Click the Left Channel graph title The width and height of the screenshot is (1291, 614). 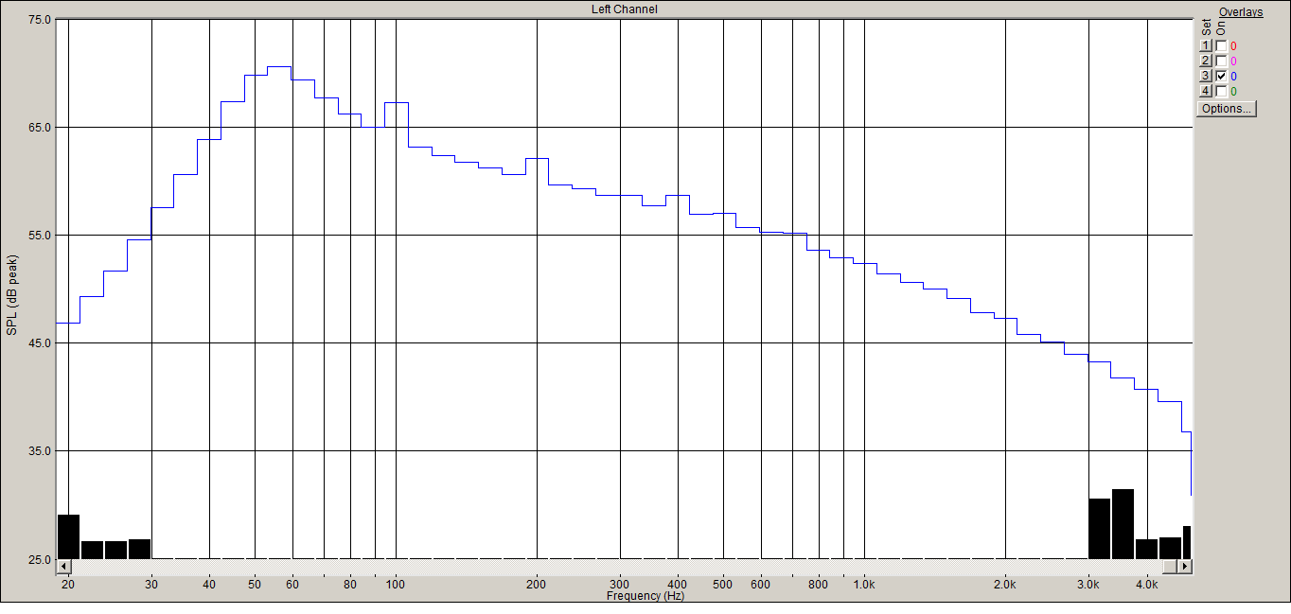tap(624, 9)
